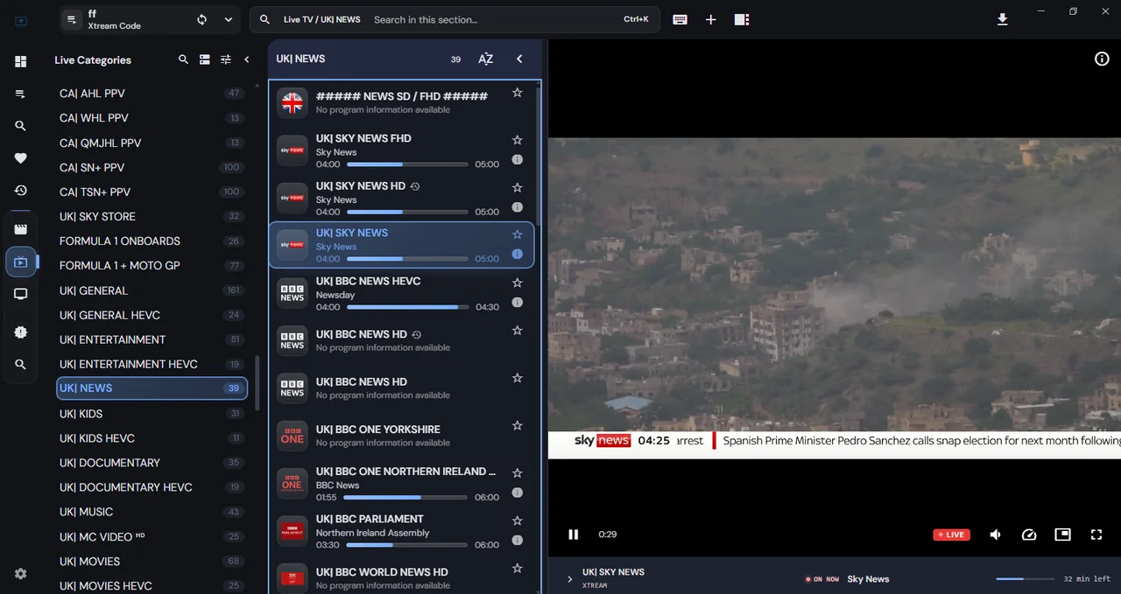Expand the ff playlist dropdown chevron

tap(229, 19)
